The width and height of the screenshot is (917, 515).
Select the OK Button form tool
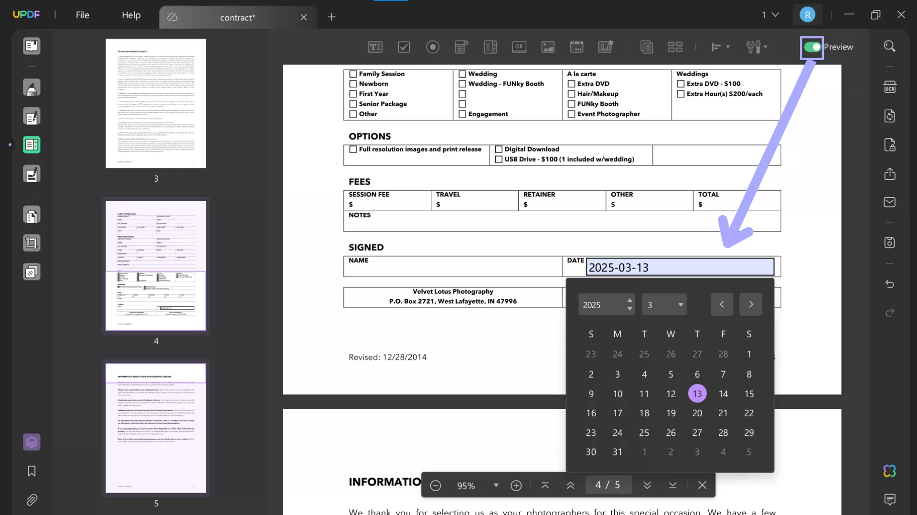519,47
